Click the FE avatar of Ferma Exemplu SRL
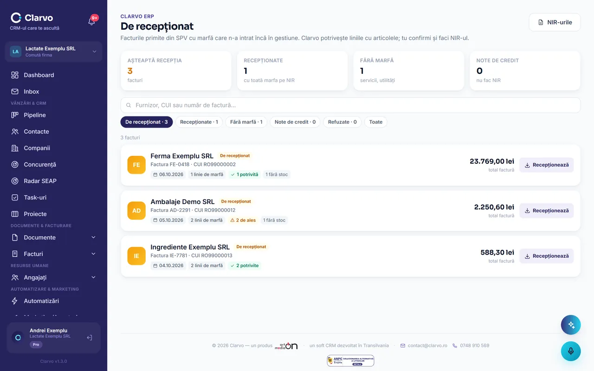This screenshot has width=594, height=371. tap(136, 165)
